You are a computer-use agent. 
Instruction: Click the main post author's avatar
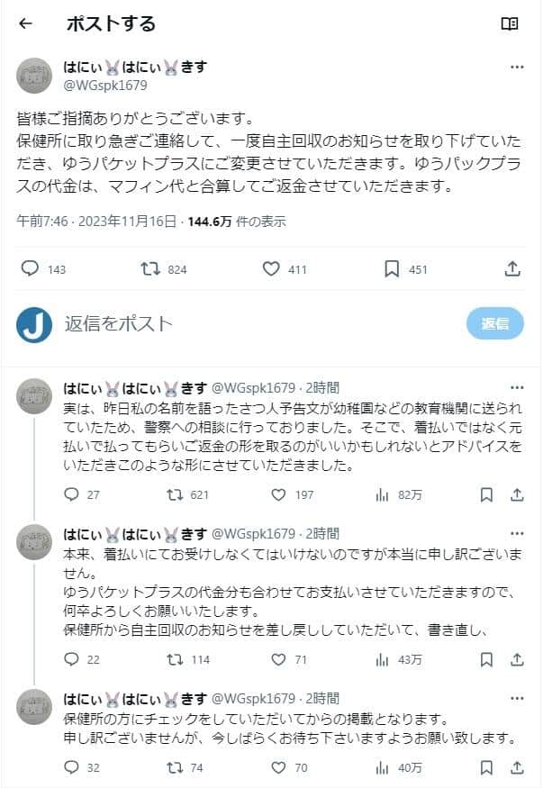(34, 76)
